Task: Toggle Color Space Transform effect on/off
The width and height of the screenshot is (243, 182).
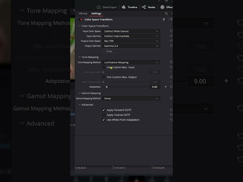Action: 80,19
